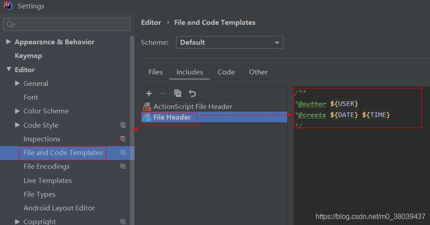
Task: Click the ${DATE} variable in template editor
Action: (344, 115)
